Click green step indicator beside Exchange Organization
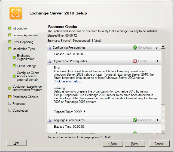Image resolution: width=174 pixels, height=152 pixels. coord(14,57)
